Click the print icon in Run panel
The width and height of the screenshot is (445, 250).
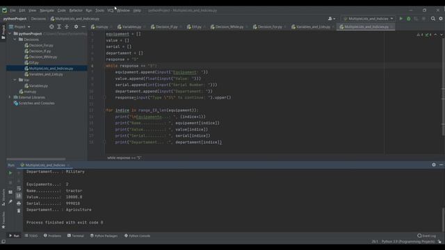click(x=19, y=203)
